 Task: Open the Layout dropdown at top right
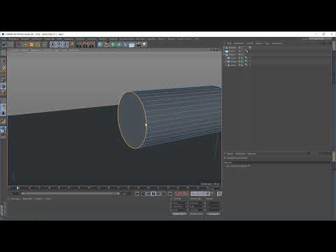(x=320, y=39)
